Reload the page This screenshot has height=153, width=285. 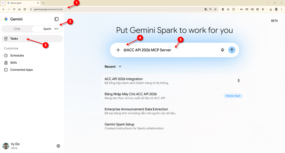14,9
